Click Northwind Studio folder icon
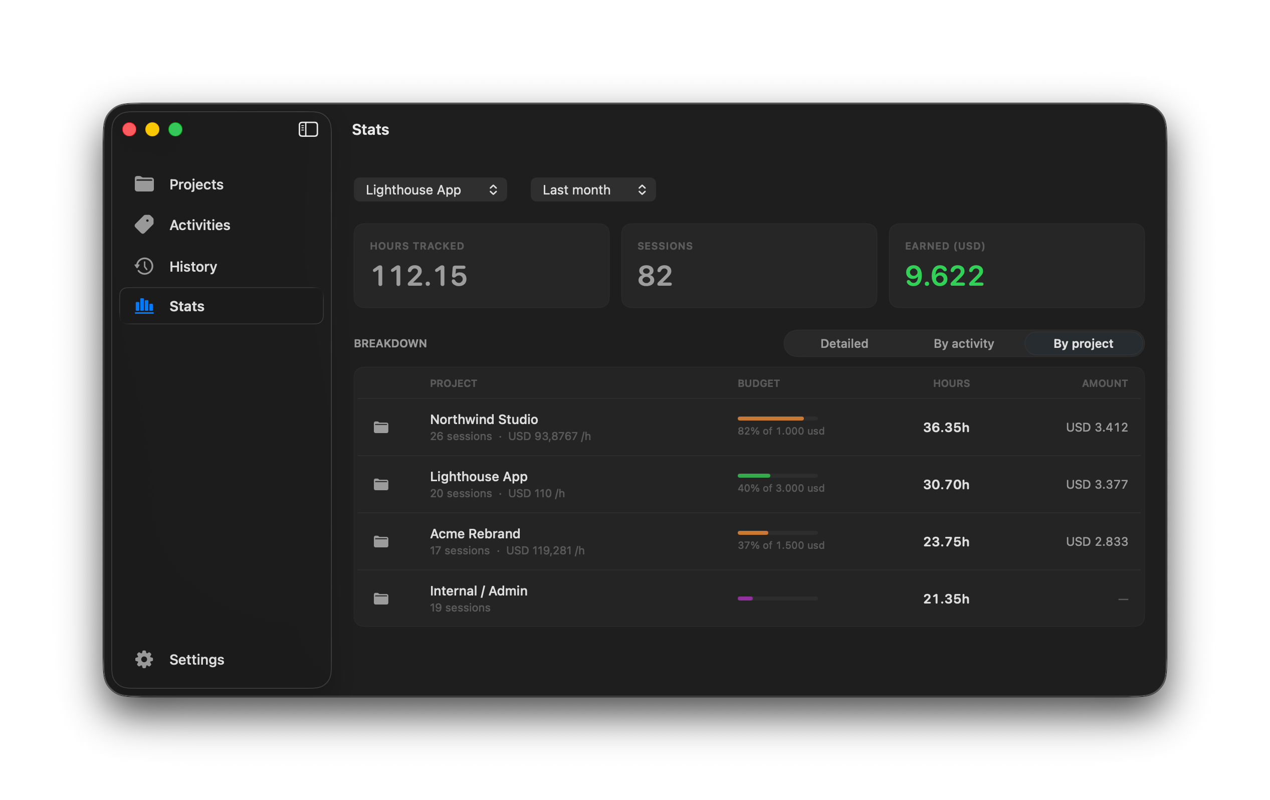This screenshot has width=1270, height=800. coord(381,427)
